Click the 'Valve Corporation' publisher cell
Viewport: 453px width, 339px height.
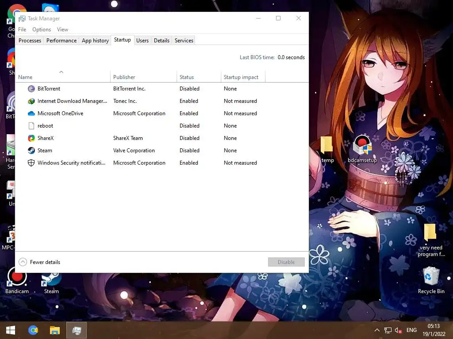pyautogui.click(x=134, y=151)
